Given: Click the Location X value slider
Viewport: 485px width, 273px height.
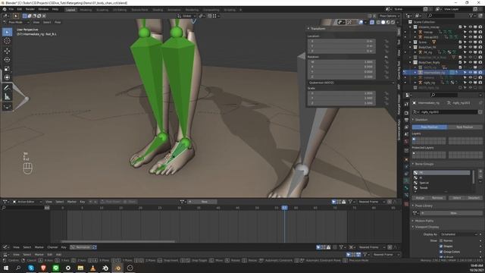Looking at the screenshot, I should click(342, 41).
